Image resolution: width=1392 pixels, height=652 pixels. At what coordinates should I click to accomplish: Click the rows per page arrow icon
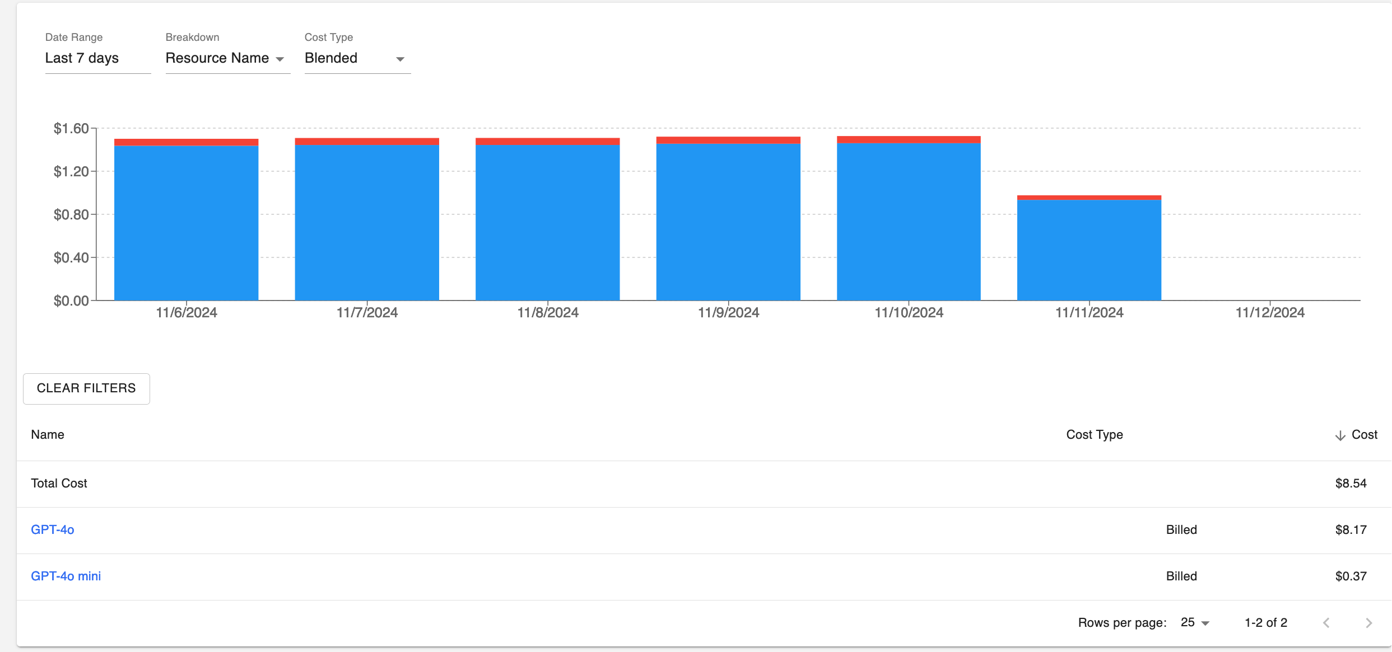(1205, 623)
